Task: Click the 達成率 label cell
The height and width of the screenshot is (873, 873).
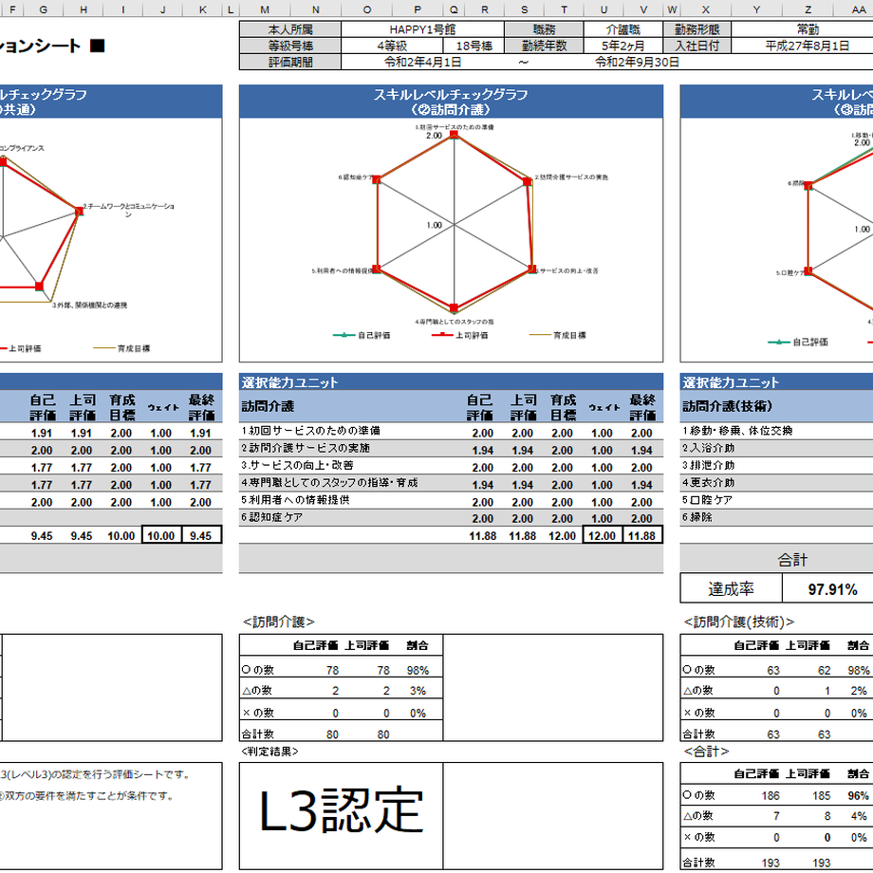Action: 731,588
